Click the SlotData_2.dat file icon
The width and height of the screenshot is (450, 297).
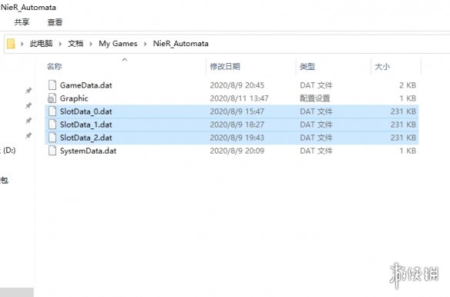pos(52,138)
